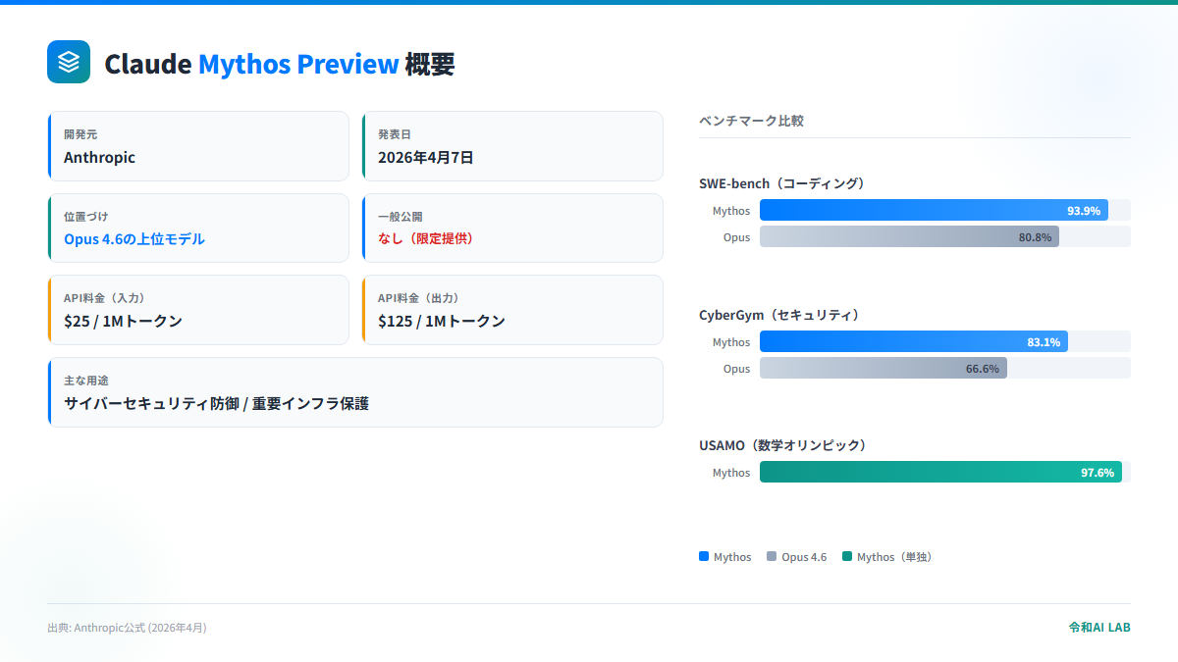Screen dimensions: 1178x662
Task: Click the "位置づけ" card label
Action: 86,216
